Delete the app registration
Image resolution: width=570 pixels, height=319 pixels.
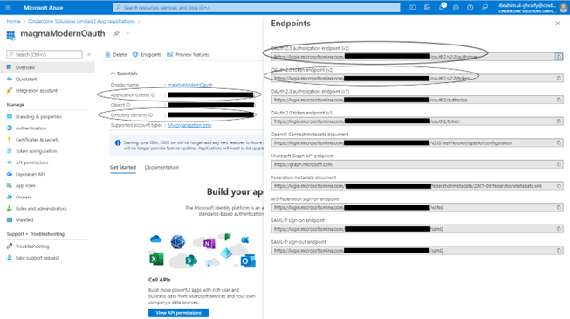click(x=115, y=54)
